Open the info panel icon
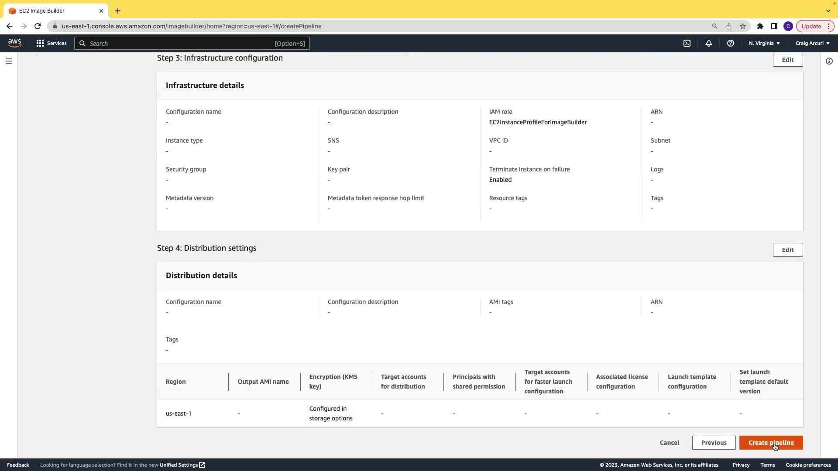 tap(829, 61)
